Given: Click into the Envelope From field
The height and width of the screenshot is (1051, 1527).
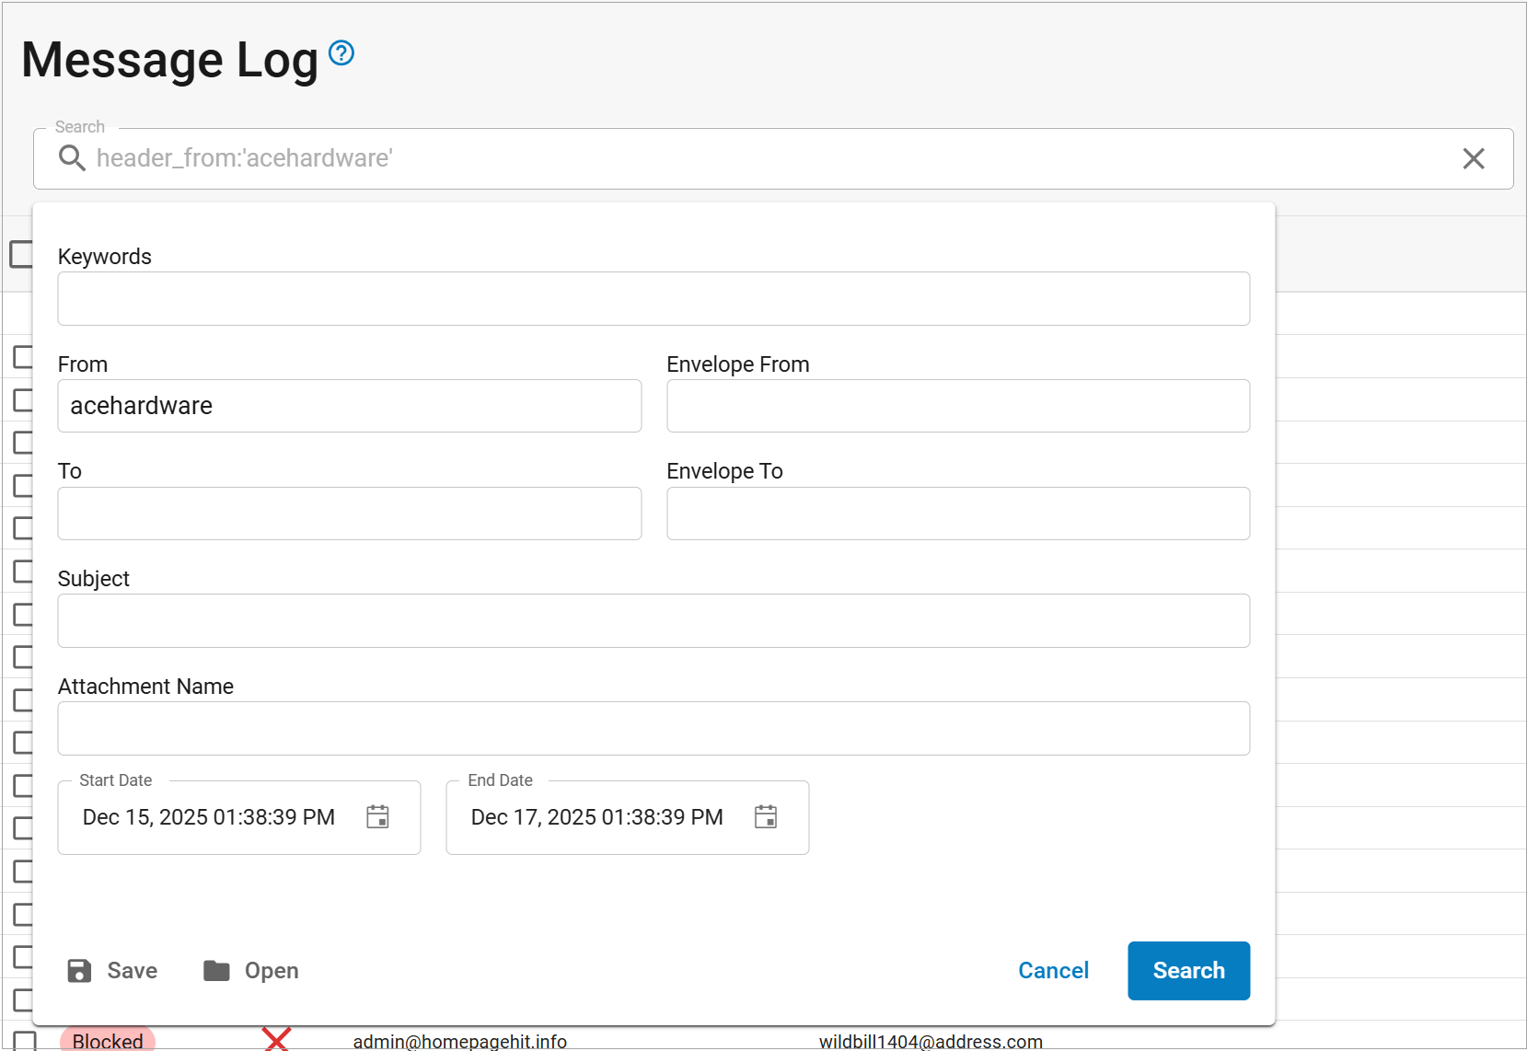Looking at the screenshot, I should pos(958,406).
